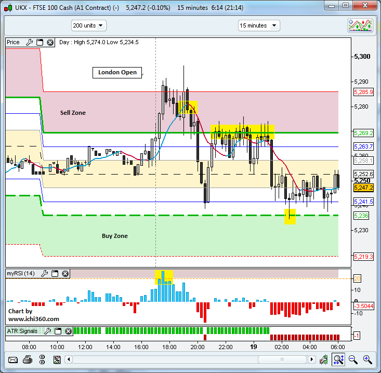
Task: Click the London Open annotation label
Action: coord(117,72)
